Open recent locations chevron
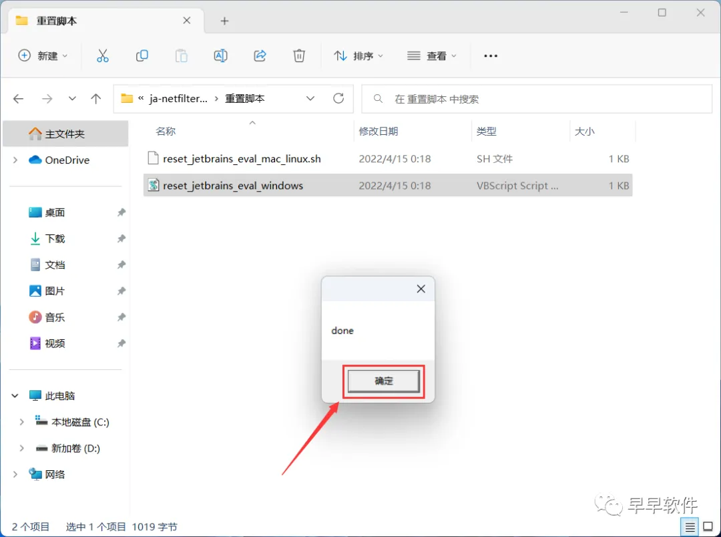This screenshot has width=721, height=537. [x=72, y=98]
